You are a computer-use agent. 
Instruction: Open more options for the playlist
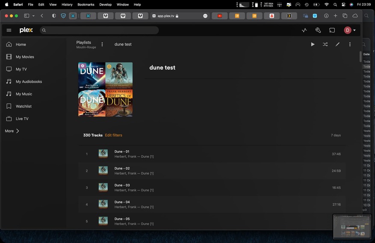pos(350,44)
